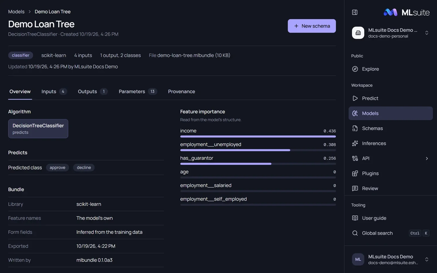Open the user account menu chevrons

coord(427,259)
